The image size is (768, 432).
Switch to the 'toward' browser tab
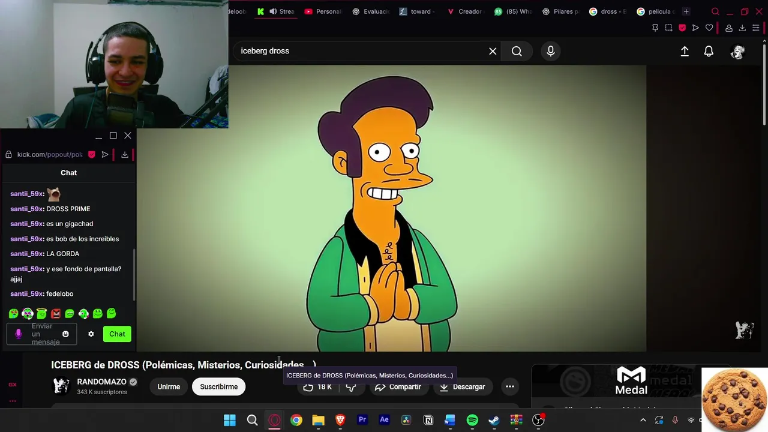pos(418,11)
